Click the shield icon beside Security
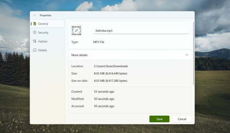Screen dimensions: 230x133 pyautogui.click(x=35, y=33)
